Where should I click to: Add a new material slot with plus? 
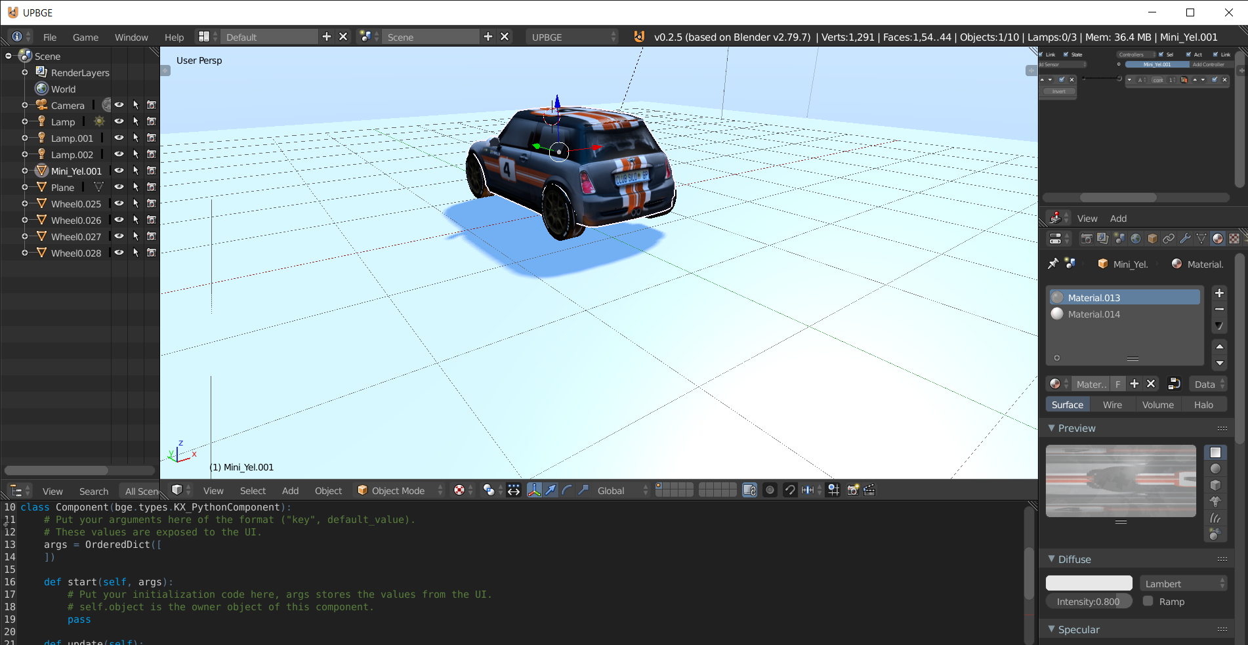click(x=1219, y=293)
